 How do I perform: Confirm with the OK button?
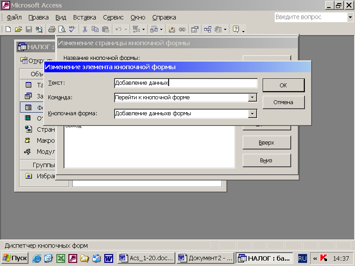[284, 85]
